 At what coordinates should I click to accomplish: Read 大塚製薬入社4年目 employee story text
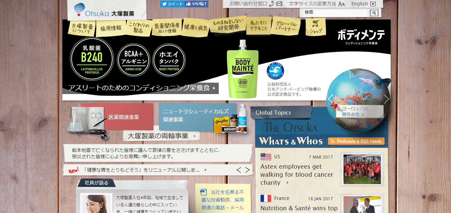[x=150, y=205]
